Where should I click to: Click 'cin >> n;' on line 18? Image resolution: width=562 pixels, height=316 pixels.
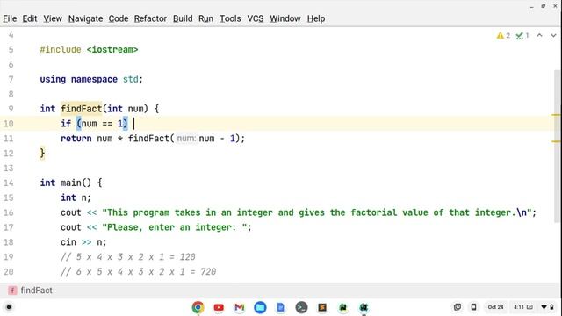[83, 242]
